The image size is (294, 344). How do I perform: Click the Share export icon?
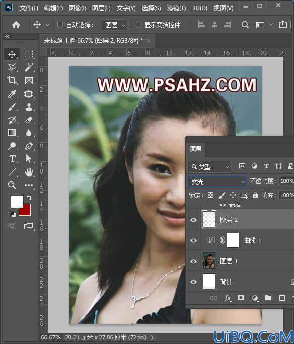click(283, 24)
